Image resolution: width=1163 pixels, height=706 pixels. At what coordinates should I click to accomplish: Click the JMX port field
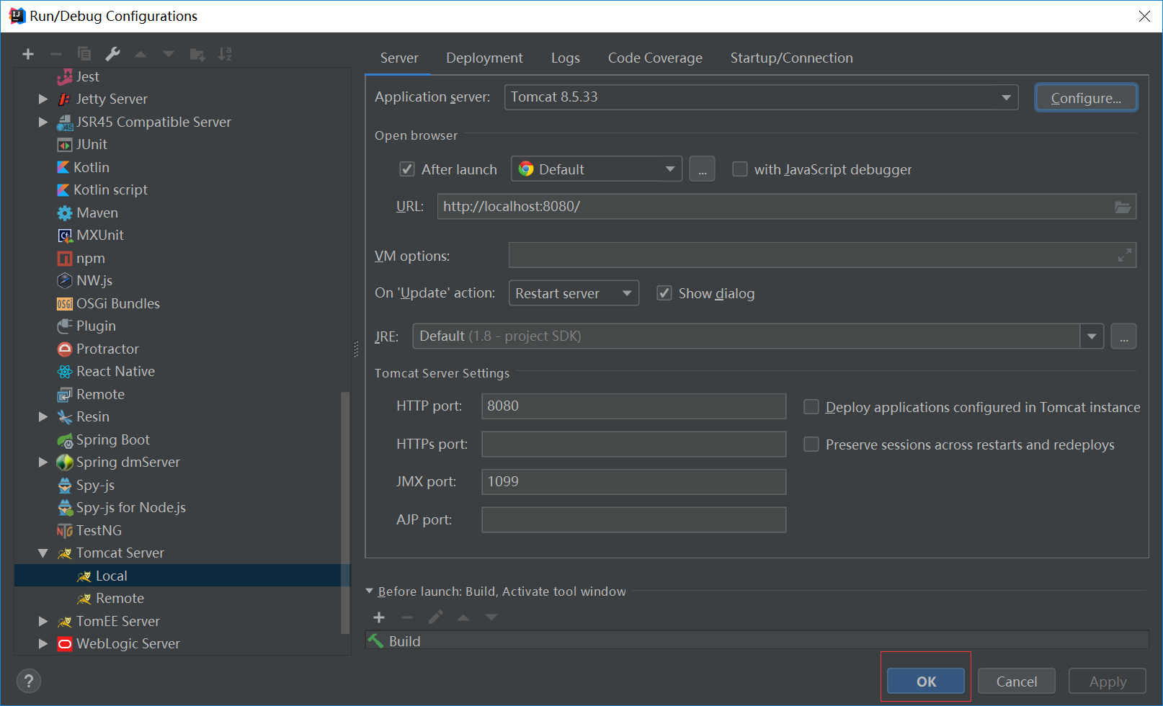[633, 482]
